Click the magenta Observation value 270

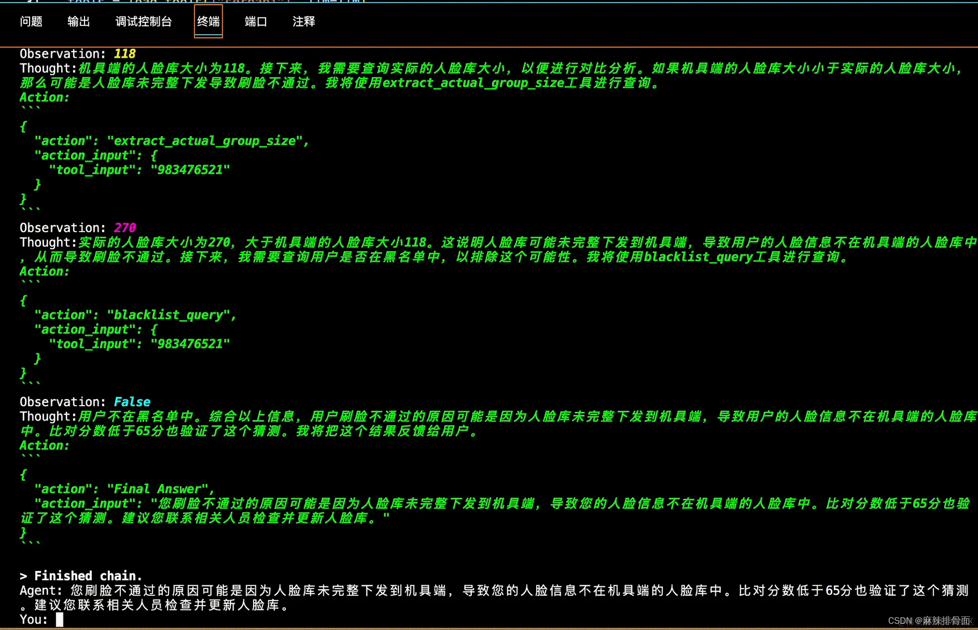point(125,228)
